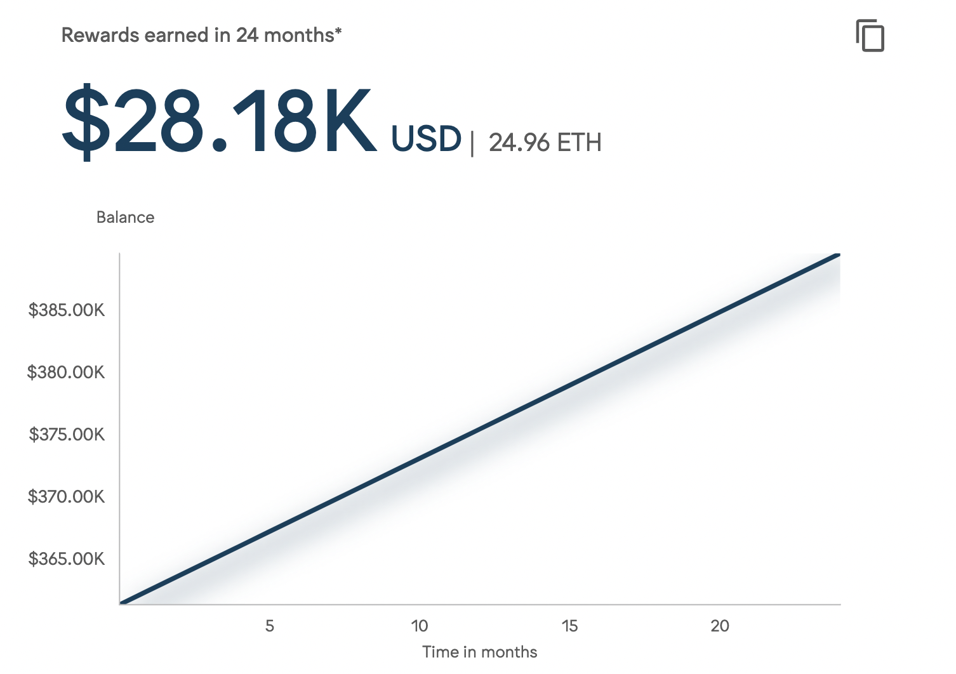
Task: Select the $28.18K rewards amount
Action: point(220,121)
